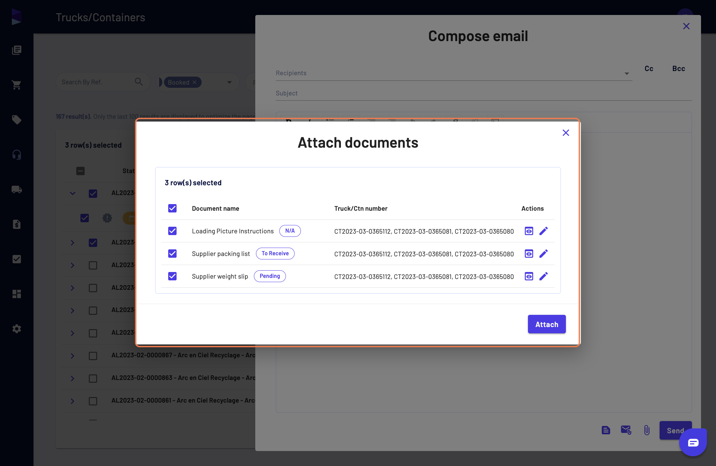Open the Booked status filter dropdown

[229, 82]
